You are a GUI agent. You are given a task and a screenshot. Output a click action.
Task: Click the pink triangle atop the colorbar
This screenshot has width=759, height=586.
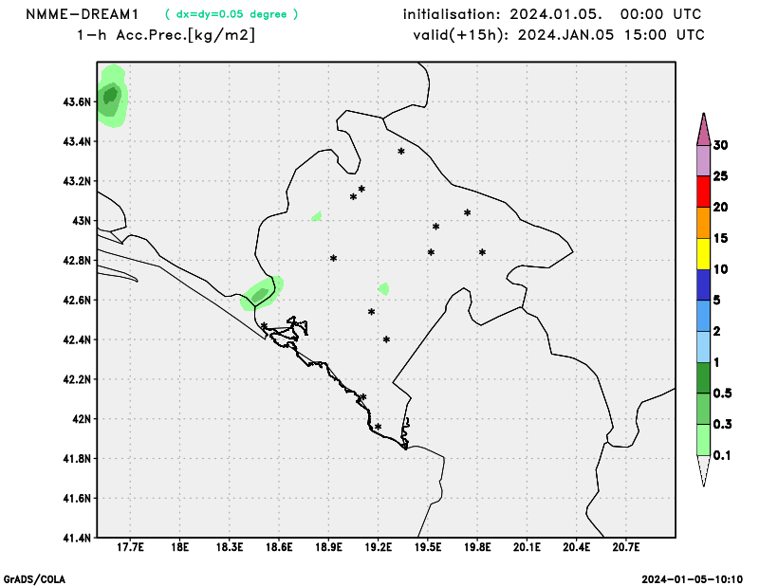[703, 132]
